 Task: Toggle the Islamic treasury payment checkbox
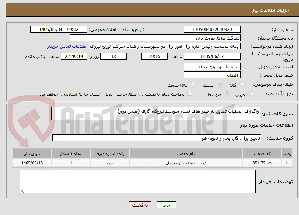coord(190,93)
